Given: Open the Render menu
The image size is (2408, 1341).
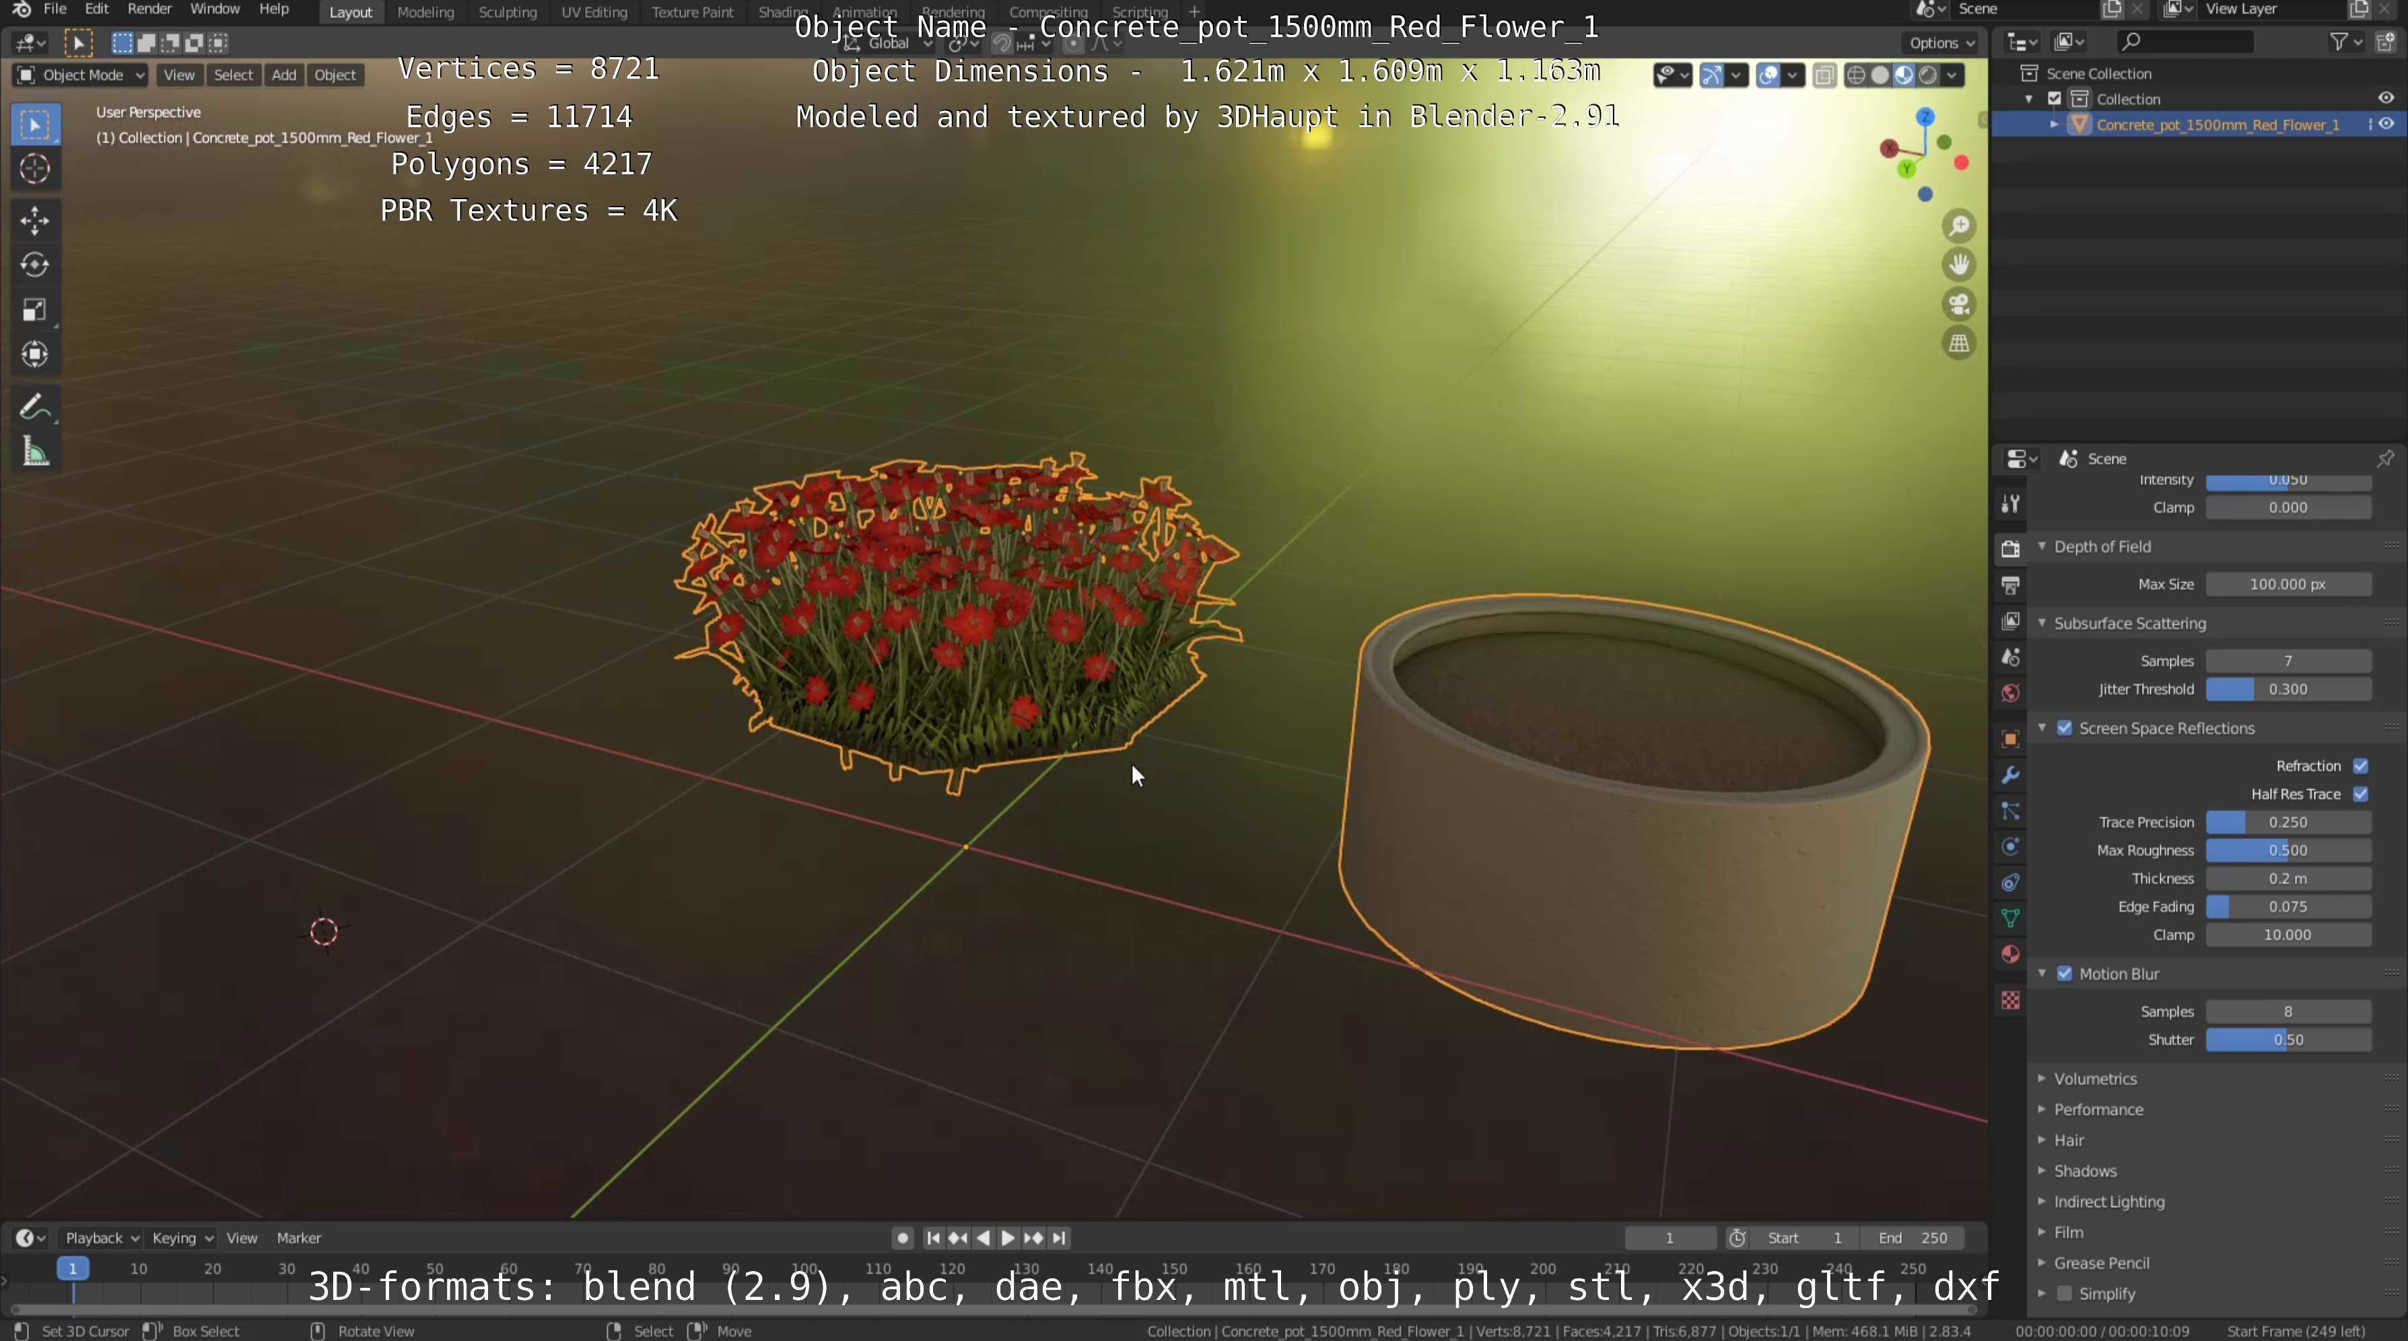Looking at the screenshot, I should 149,9.
